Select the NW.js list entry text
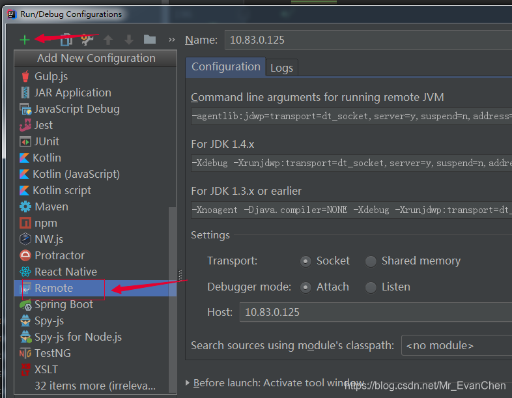512x398 pixels. click(49, 239)
